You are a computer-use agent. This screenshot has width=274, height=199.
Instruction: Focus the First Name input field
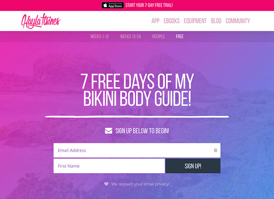[109, 166]
